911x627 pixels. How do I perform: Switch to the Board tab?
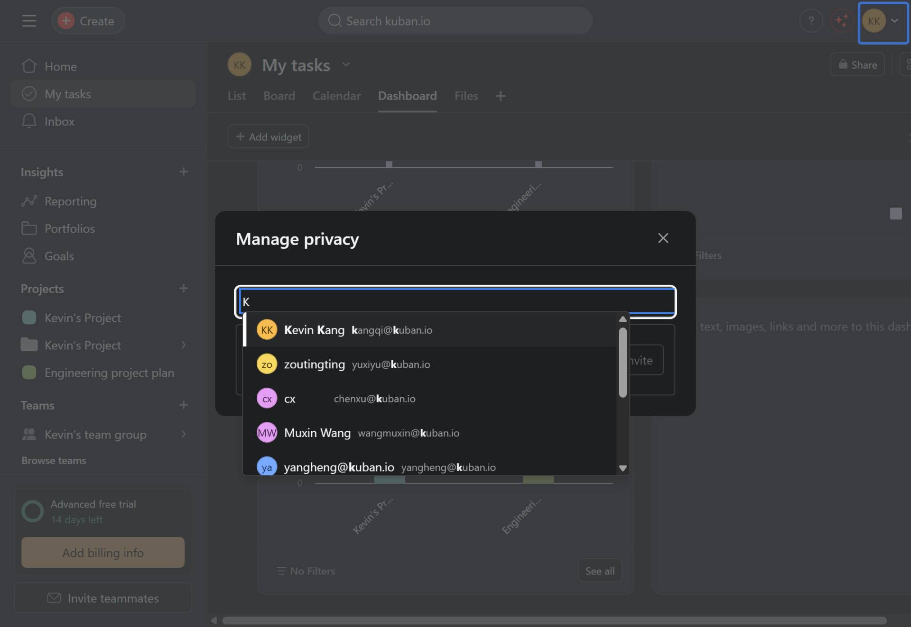279,96
